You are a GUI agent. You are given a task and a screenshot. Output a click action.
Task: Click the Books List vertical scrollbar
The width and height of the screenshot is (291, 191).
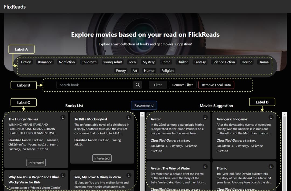tap(142, 151)
